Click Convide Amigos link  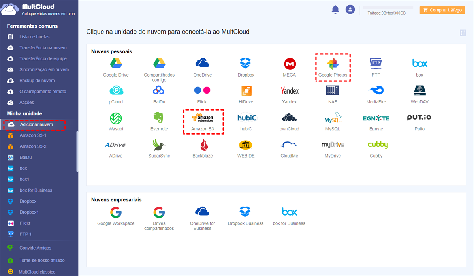point(36,248)
